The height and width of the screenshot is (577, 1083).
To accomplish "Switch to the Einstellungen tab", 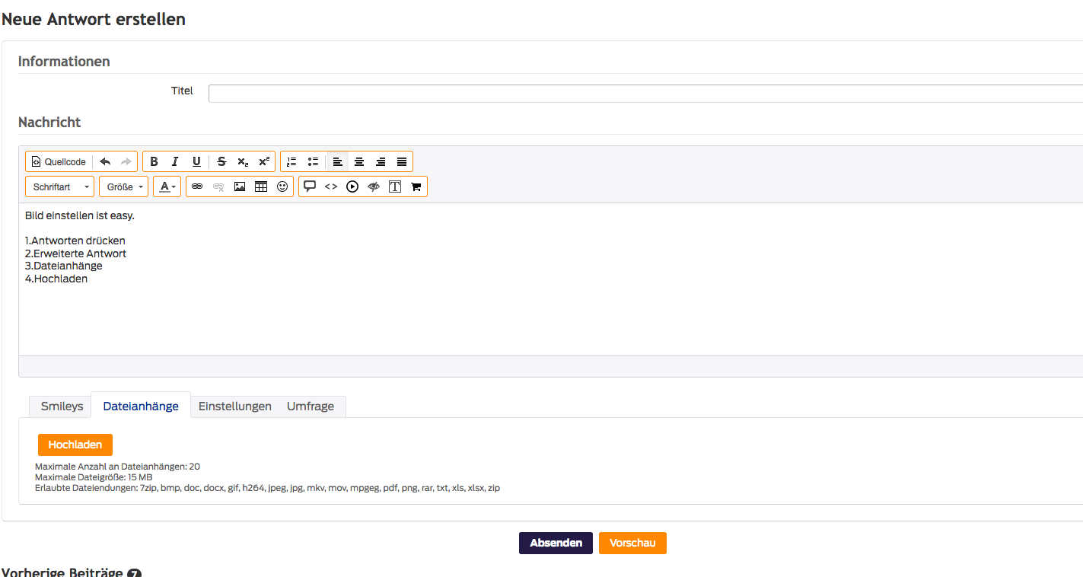I will point(234,406).
